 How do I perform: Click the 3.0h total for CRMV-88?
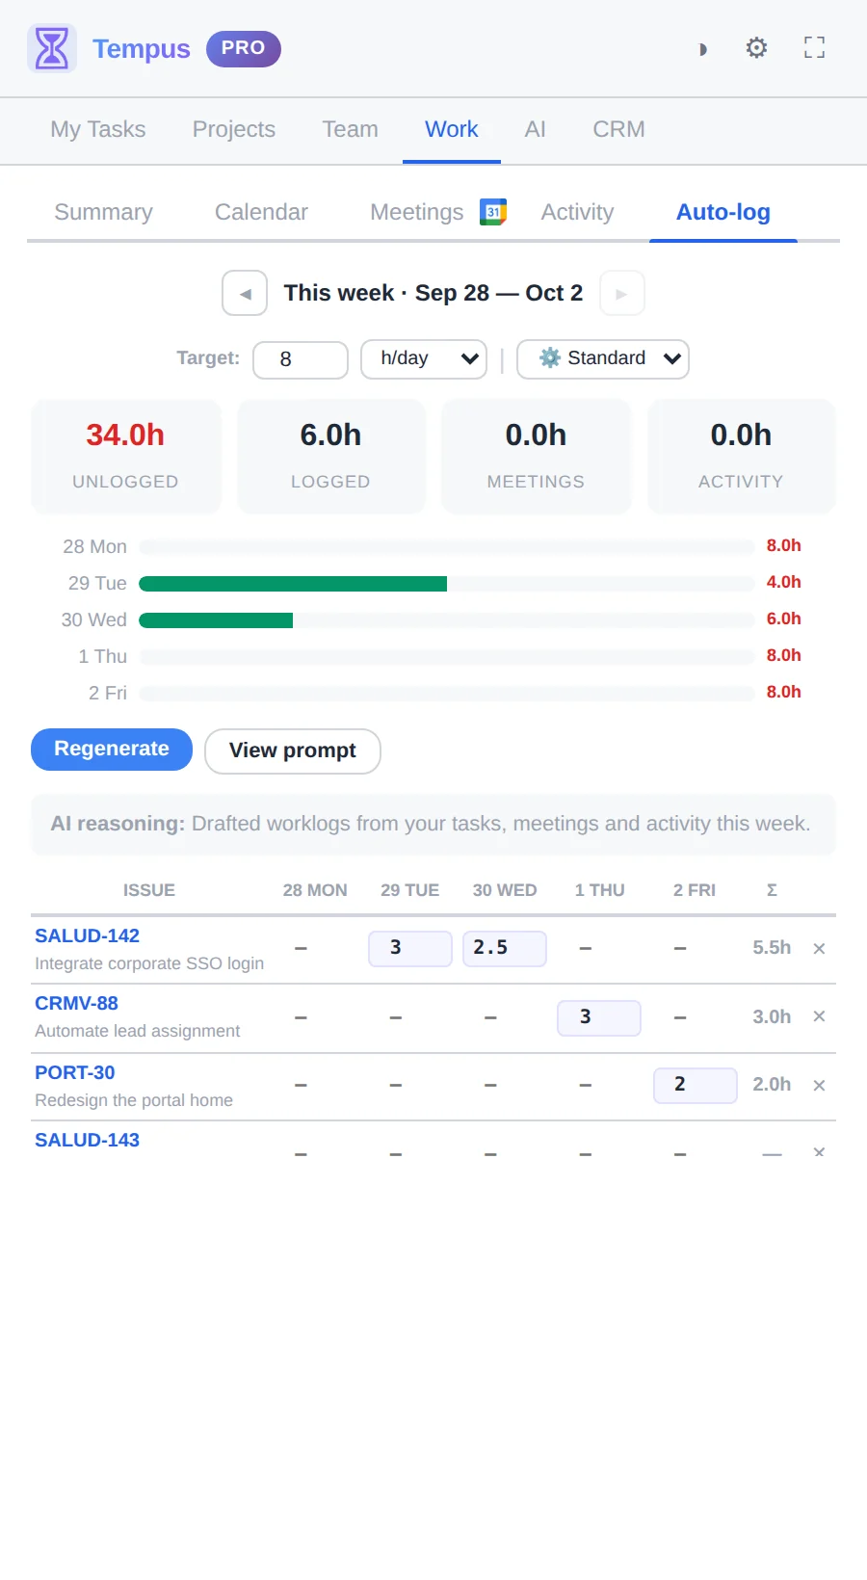[x=772, y=1017]
